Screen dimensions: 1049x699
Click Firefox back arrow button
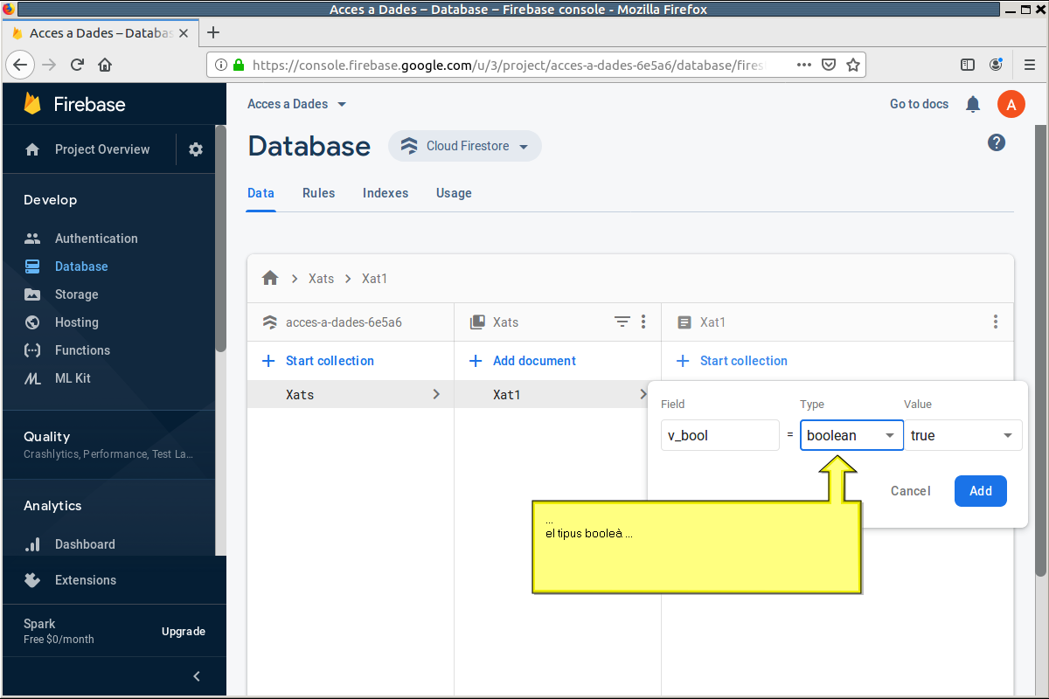click(x=20, y=65)
